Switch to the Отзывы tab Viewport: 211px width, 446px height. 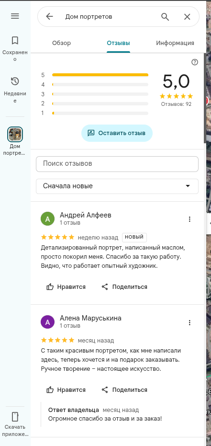119,43
